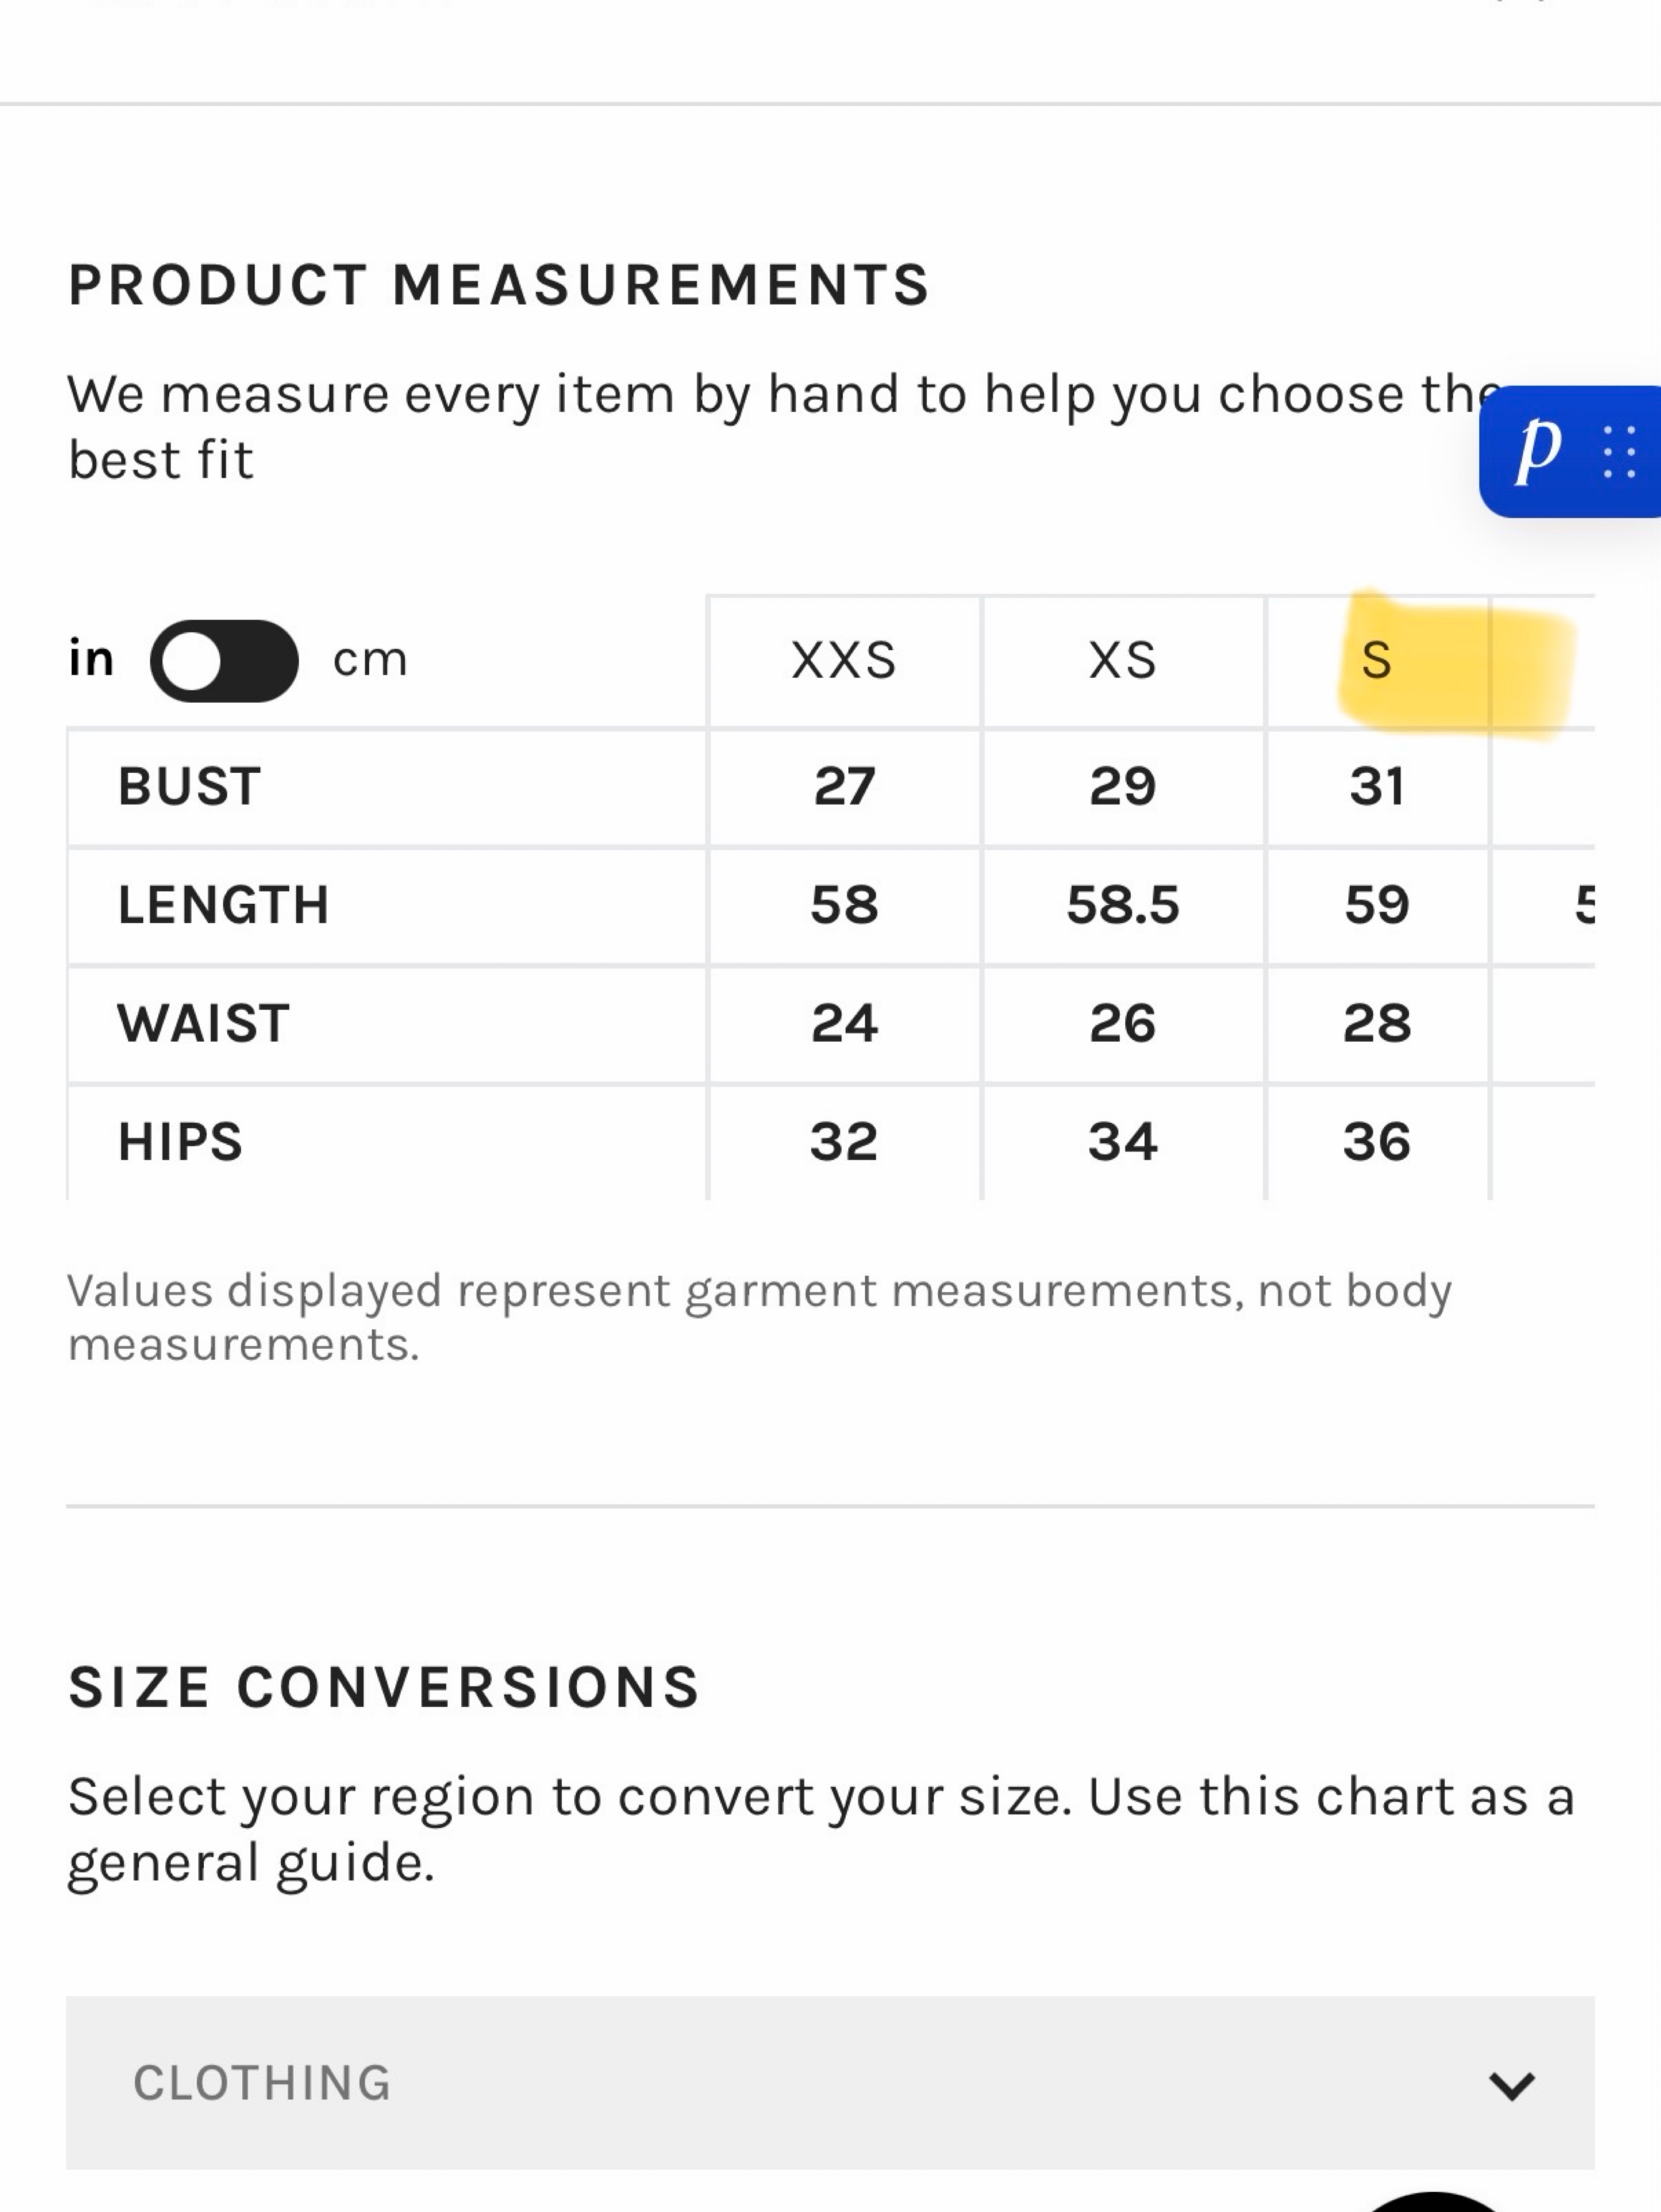The width and height of the screenshot is (1661, 2212).
Task: Click the BUST row label
Action: [190, 787]
